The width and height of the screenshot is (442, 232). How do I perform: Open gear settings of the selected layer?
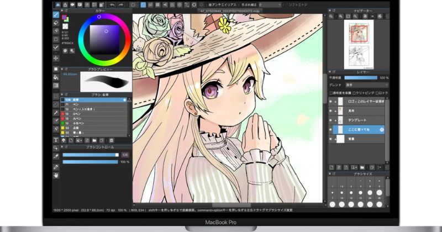pos(382,130)
